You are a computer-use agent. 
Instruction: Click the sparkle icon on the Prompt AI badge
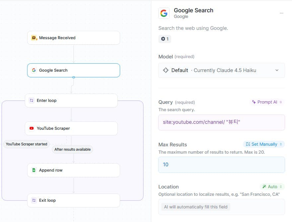(255, 102)
